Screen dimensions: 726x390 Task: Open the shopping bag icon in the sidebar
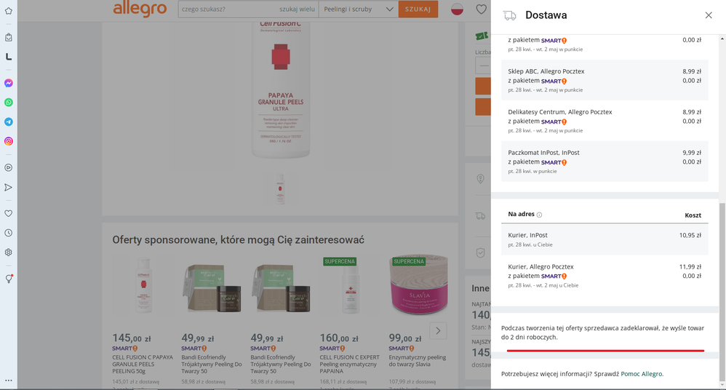pyautogui.click(x=9, y=37)
